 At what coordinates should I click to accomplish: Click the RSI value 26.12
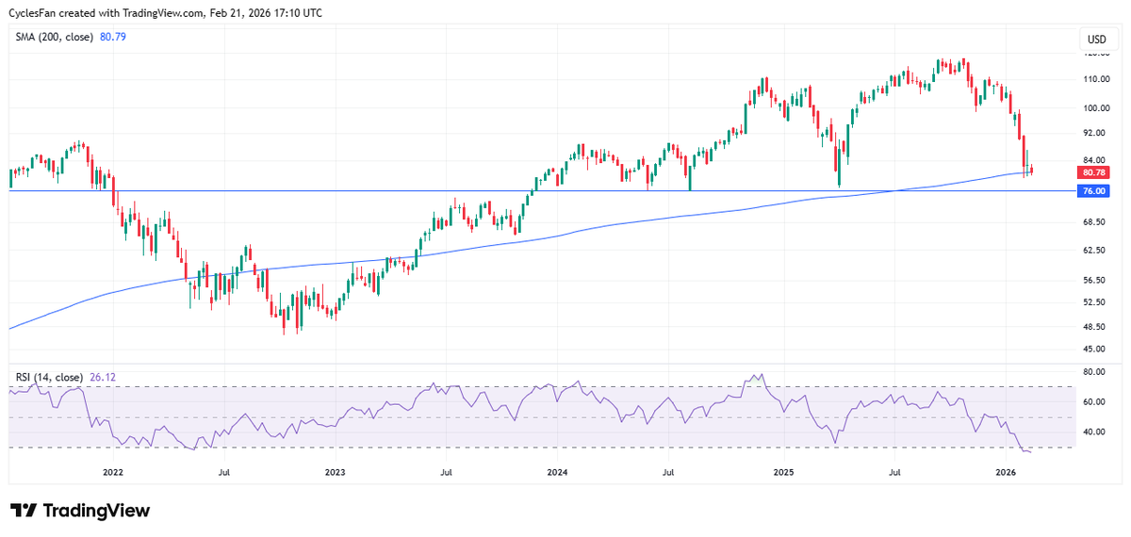[102, 377]
